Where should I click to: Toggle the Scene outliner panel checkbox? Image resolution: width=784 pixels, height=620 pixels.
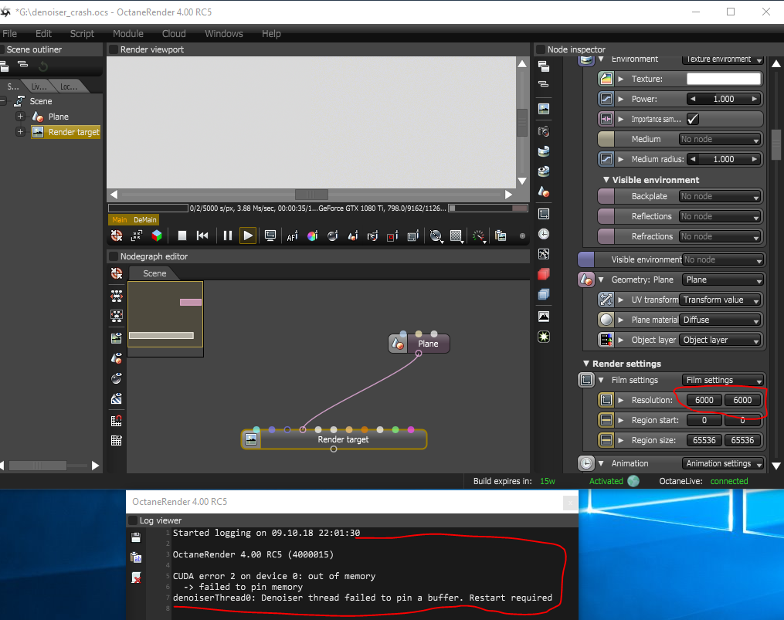2,49
